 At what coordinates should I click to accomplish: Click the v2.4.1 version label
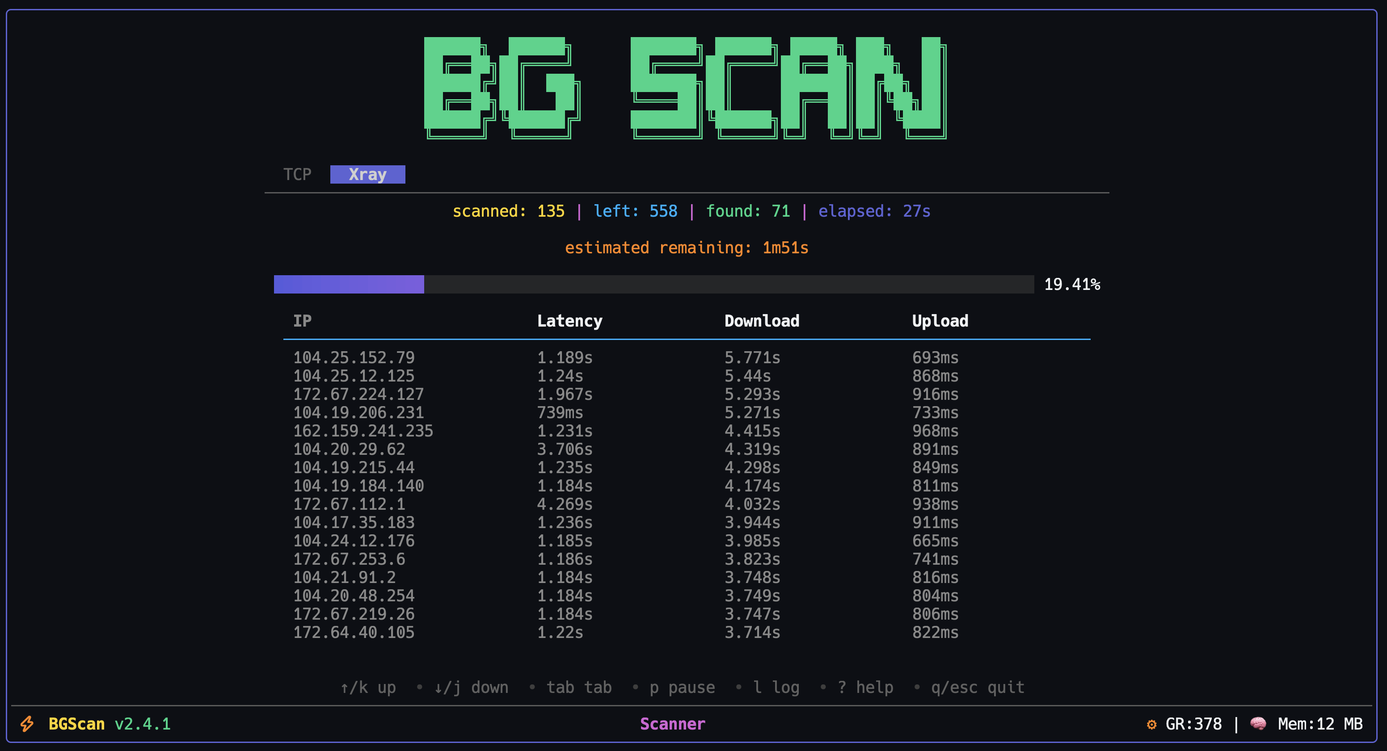click(x=143, y=724)
